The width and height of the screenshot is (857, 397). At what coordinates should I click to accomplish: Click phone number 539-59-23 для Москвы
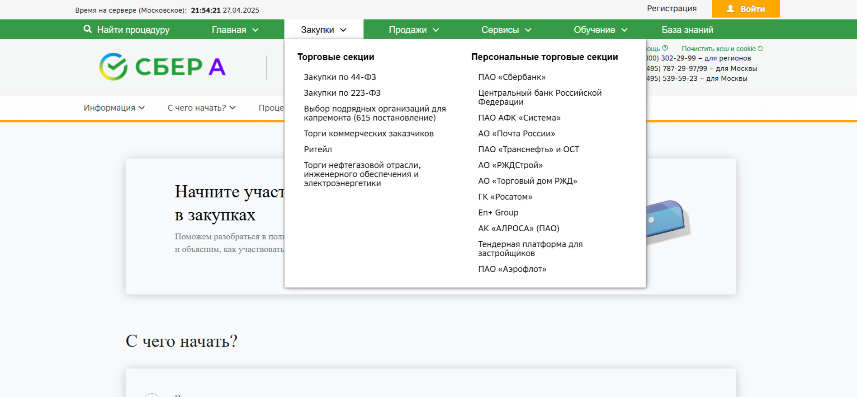[696, 79]
